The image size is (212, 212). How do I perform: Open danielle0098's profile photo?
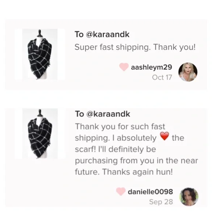(x=189, y=197)
